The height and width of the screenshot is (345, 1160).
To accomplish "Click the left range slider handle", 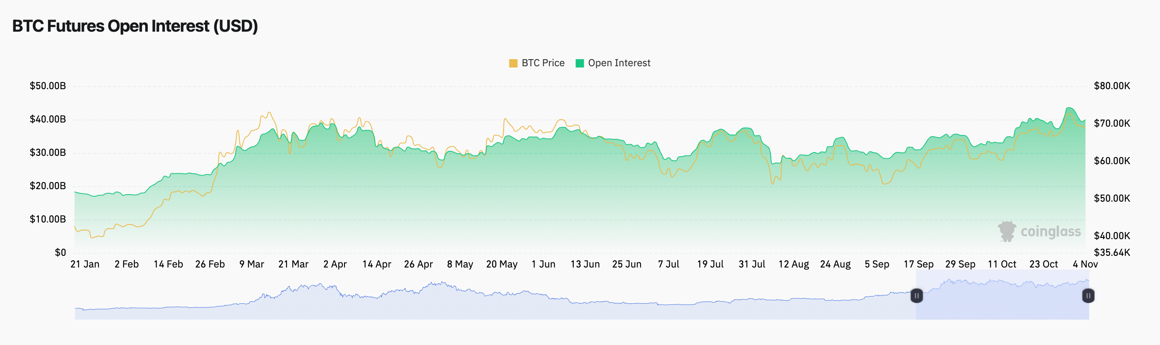I will tap(917, 295).
